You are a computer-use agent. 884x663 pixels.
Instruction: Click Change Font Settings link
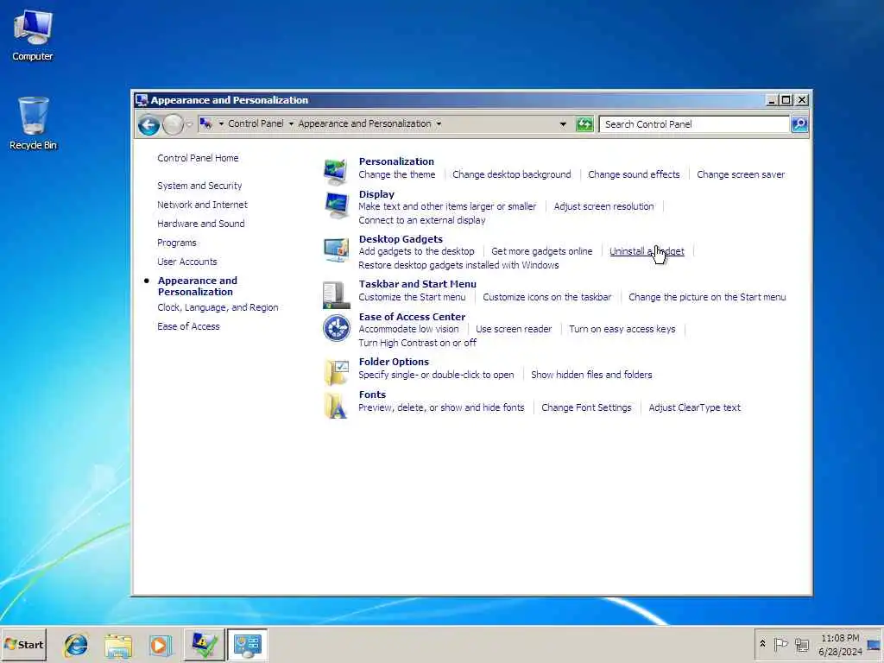point(586,407)
